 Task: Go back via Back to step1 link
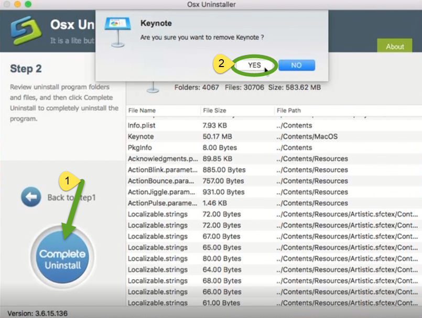71,198
